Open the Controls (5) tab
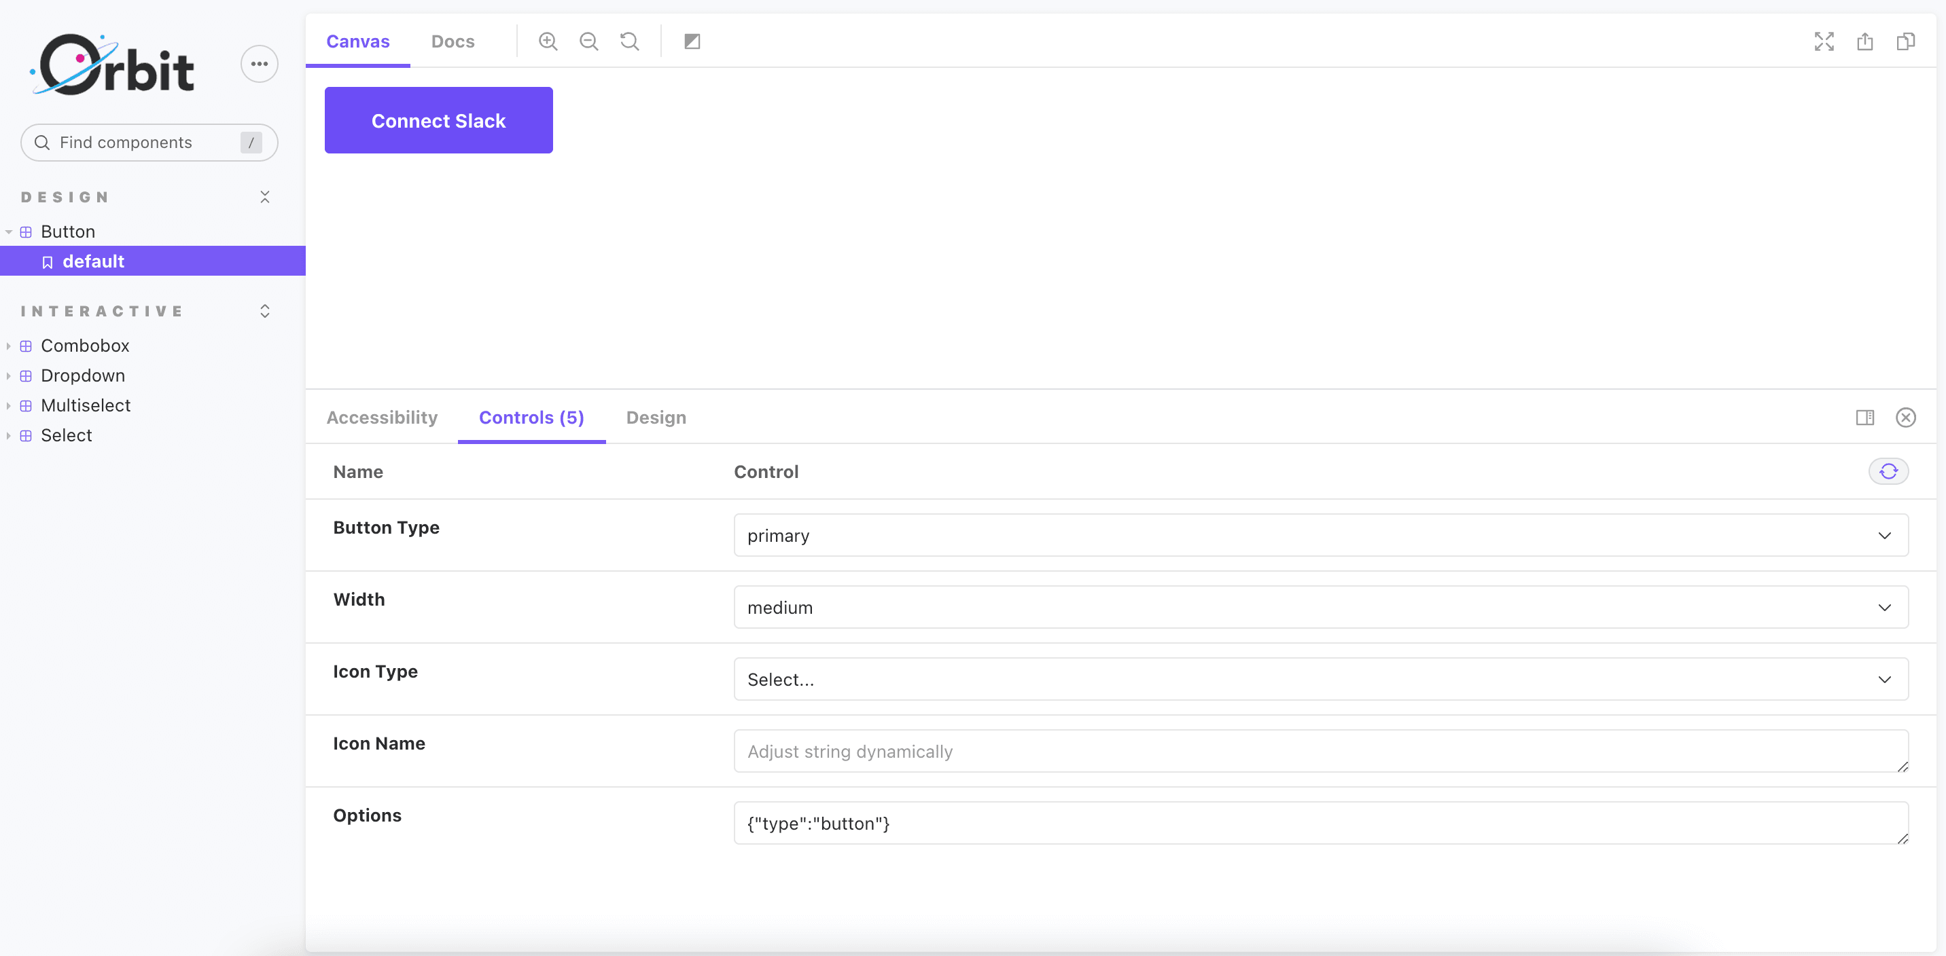Screen dimensions: 1946x956 531,418
